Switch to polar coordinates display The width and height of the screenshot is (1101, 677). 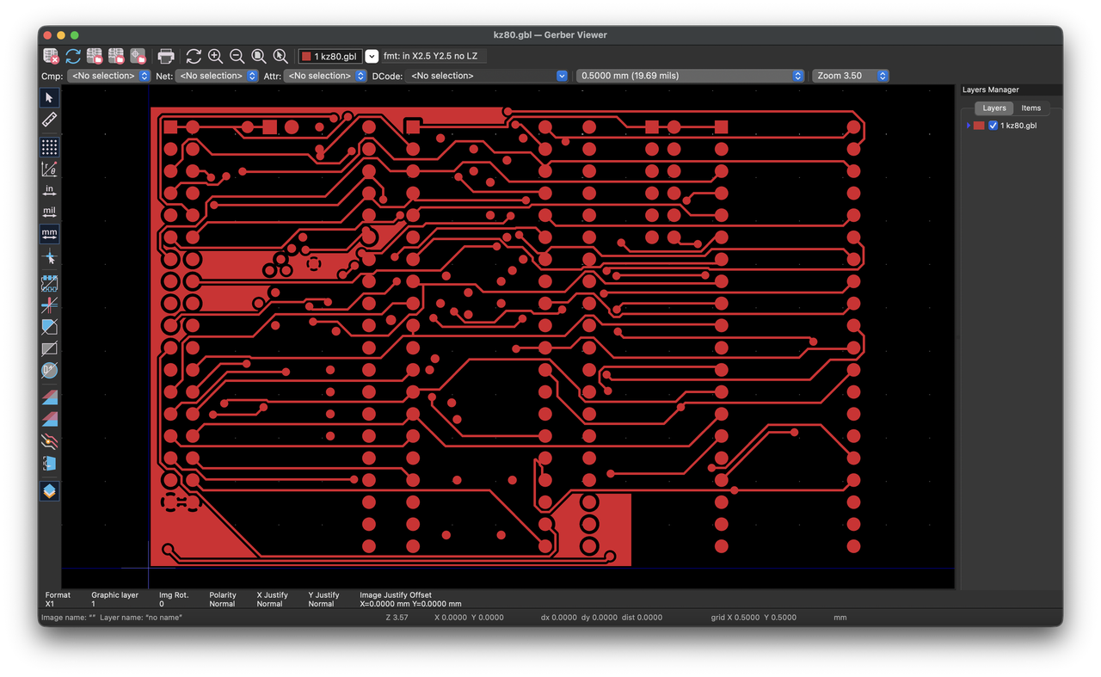click(x=49, y=168)
